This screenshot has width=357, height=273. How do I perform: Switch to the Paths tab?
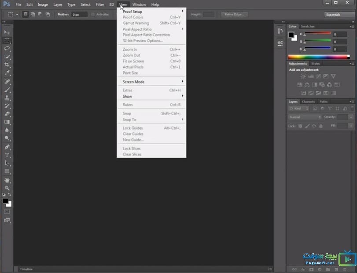point(323,102)
